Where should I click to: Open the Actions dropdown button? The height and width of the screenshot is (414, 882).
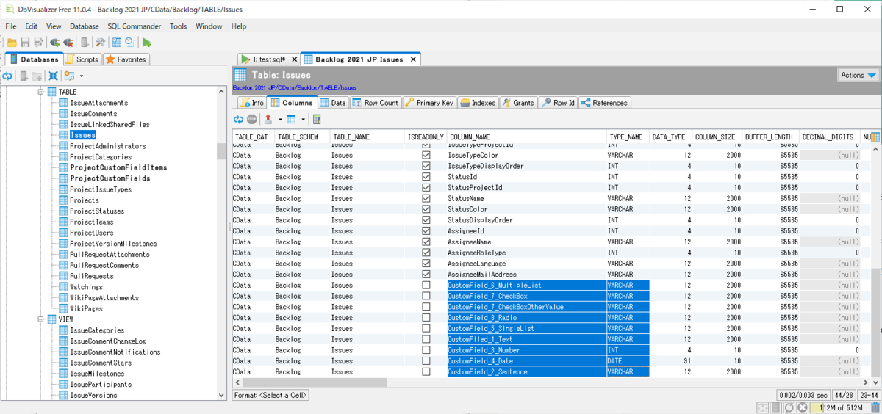[858, 75]
